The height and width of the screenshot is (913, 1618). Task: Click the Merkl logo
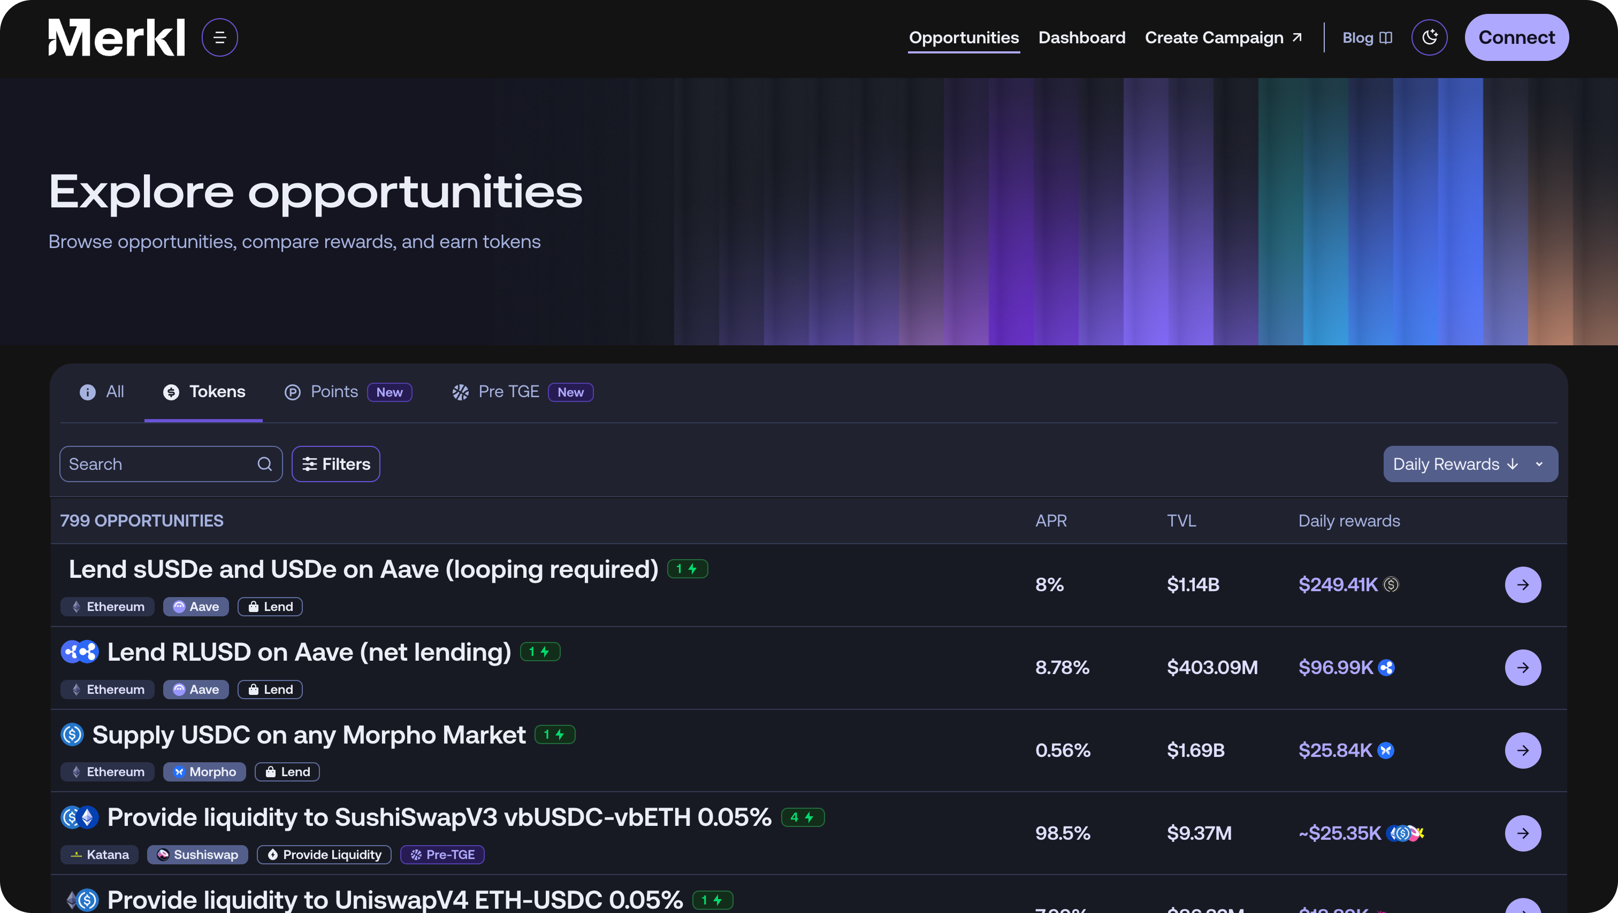[117, 37]
